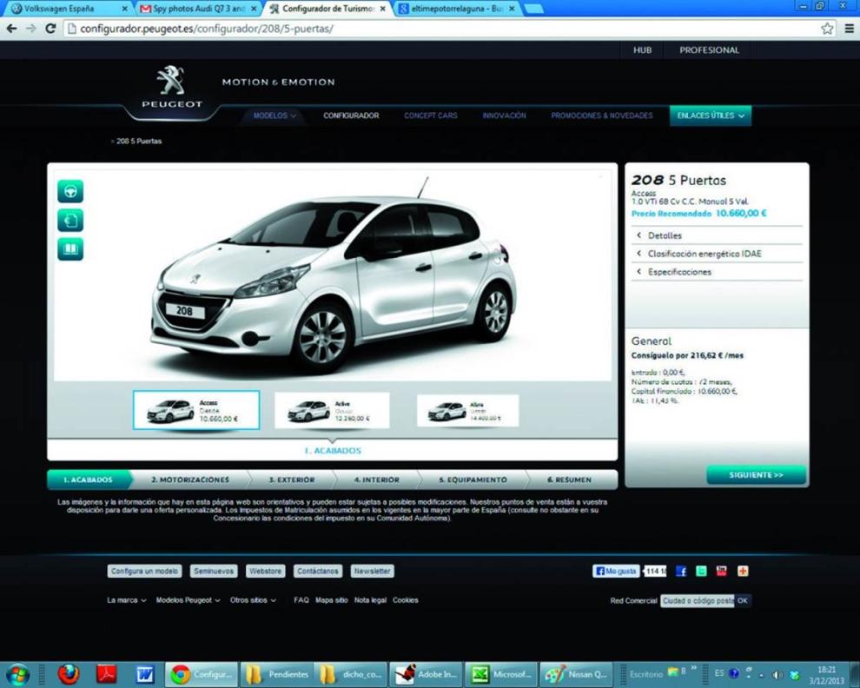This screenshot has width=860, height=688.
Task: Open the CONFIGURADOR menu item
Action: click(x=351, y=116)
